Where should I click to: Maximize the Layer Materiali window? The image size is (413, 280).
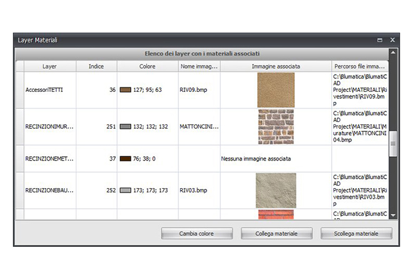380,40
